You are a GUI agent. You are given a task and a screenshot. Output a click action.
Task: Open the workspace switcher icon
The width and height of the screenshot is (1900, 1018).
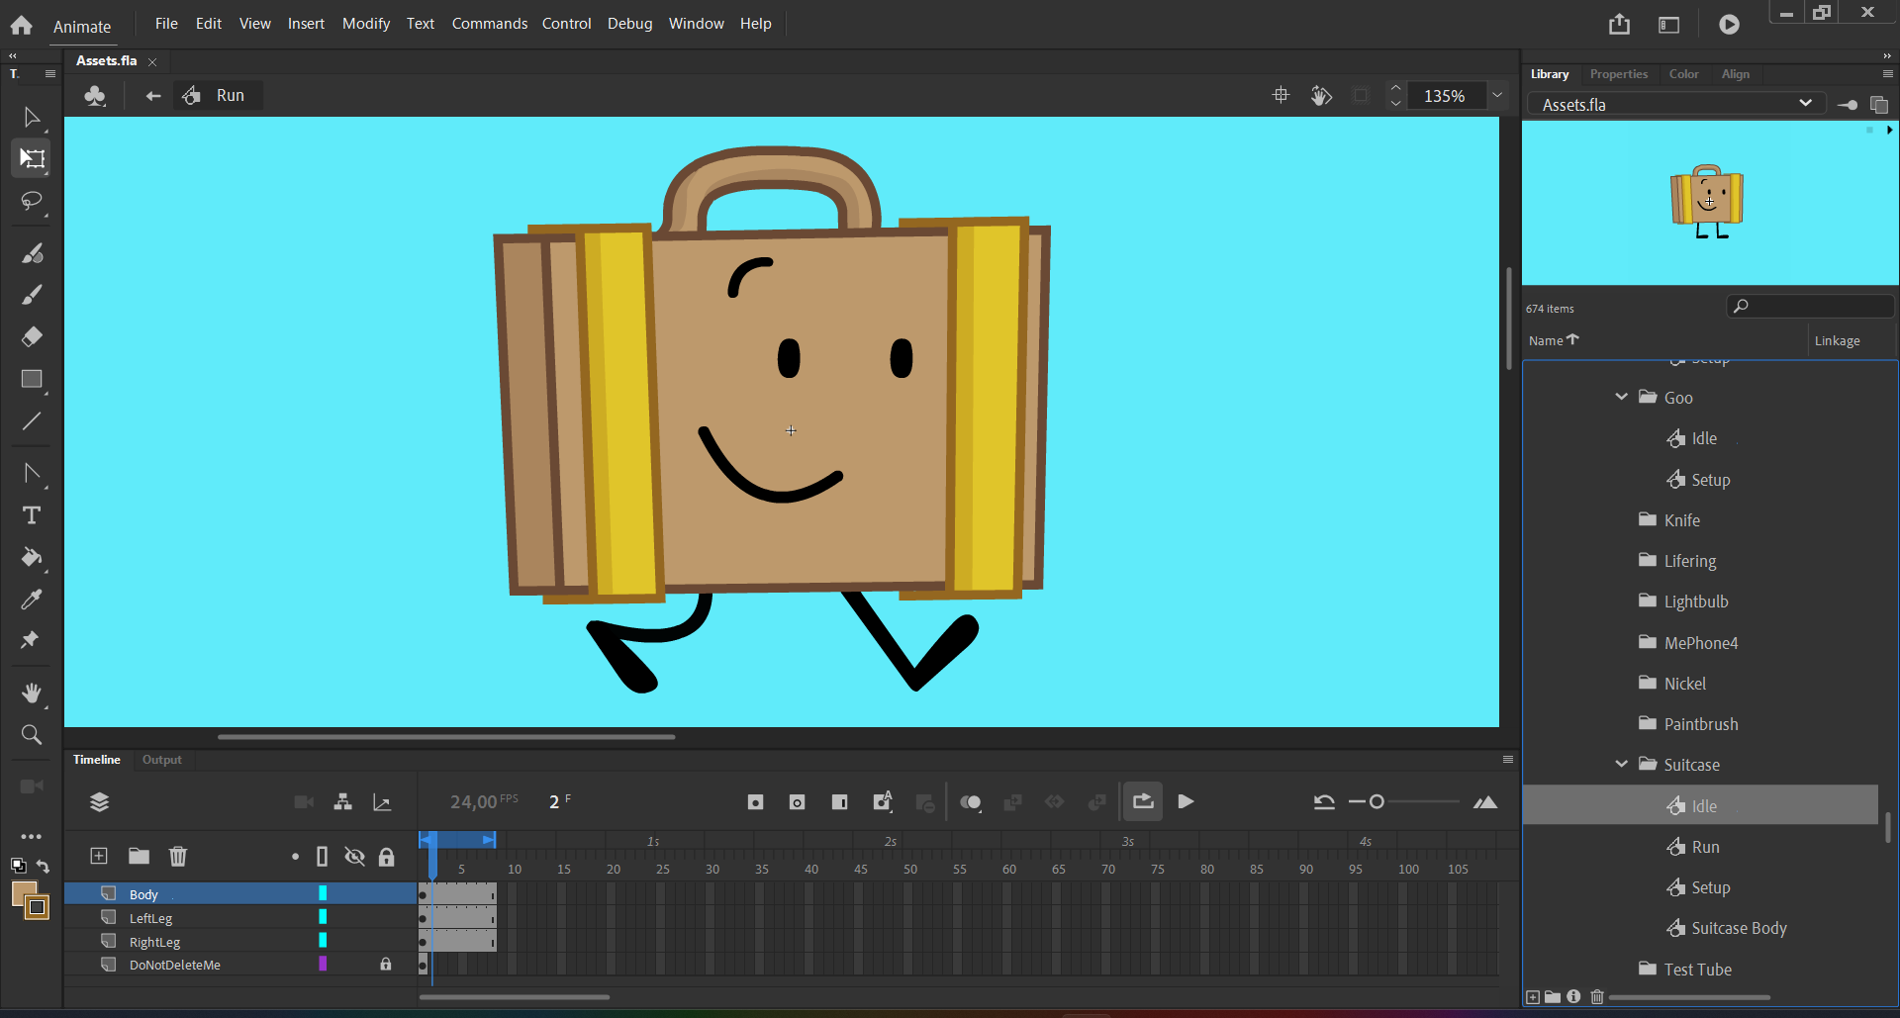pyautogui.click(x=1668, y=25)
